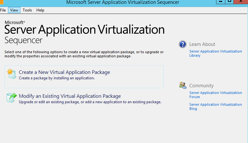Close the Sequencer window

click(241, 2)
